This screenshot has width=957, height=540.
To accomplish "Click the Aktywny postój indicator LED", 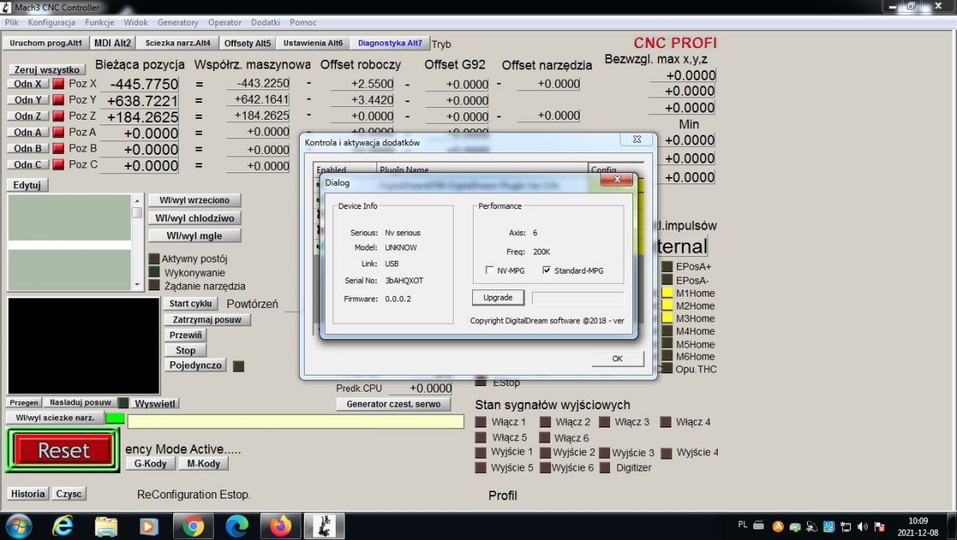I will (x=155, y=258).
